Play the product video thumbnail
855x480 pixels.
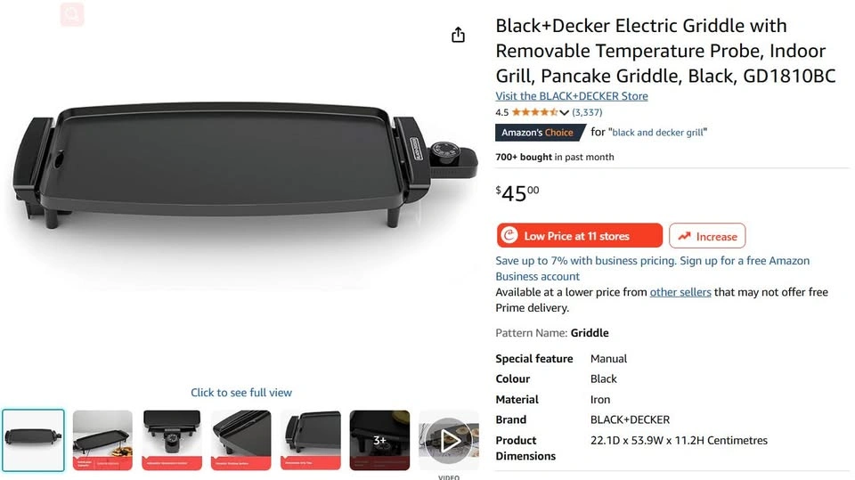pyautogui.click(x=449, y=440)
